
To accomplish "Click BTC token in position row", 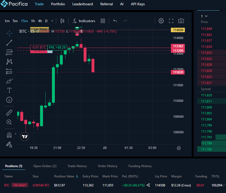I will coord(7,185).
